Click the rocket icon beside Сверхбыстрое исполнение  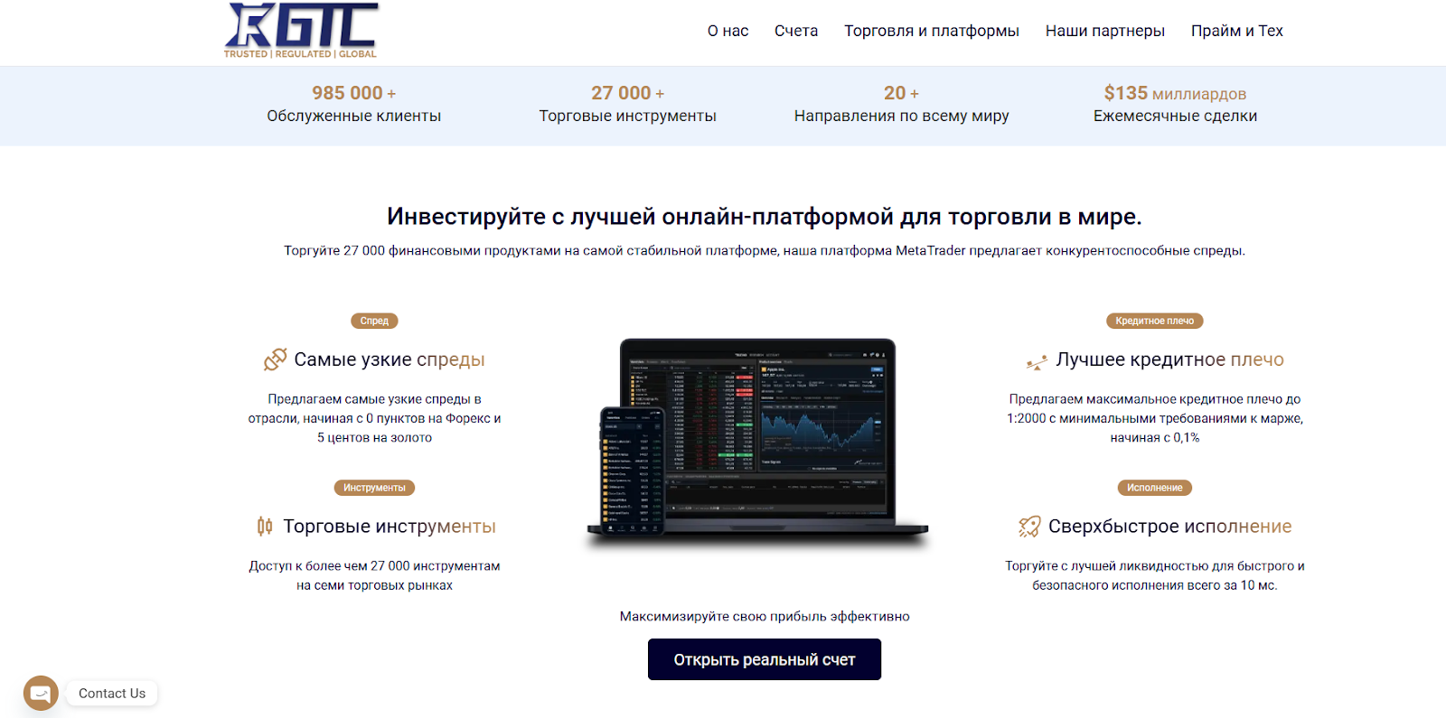pos(1029,527)
